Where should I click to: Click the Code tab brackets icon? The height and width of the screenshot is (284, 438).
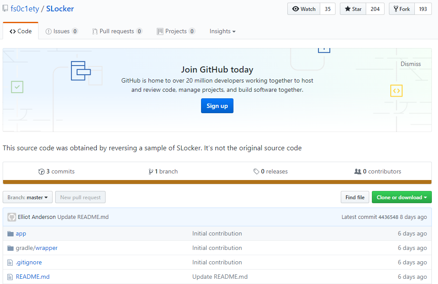13,31
